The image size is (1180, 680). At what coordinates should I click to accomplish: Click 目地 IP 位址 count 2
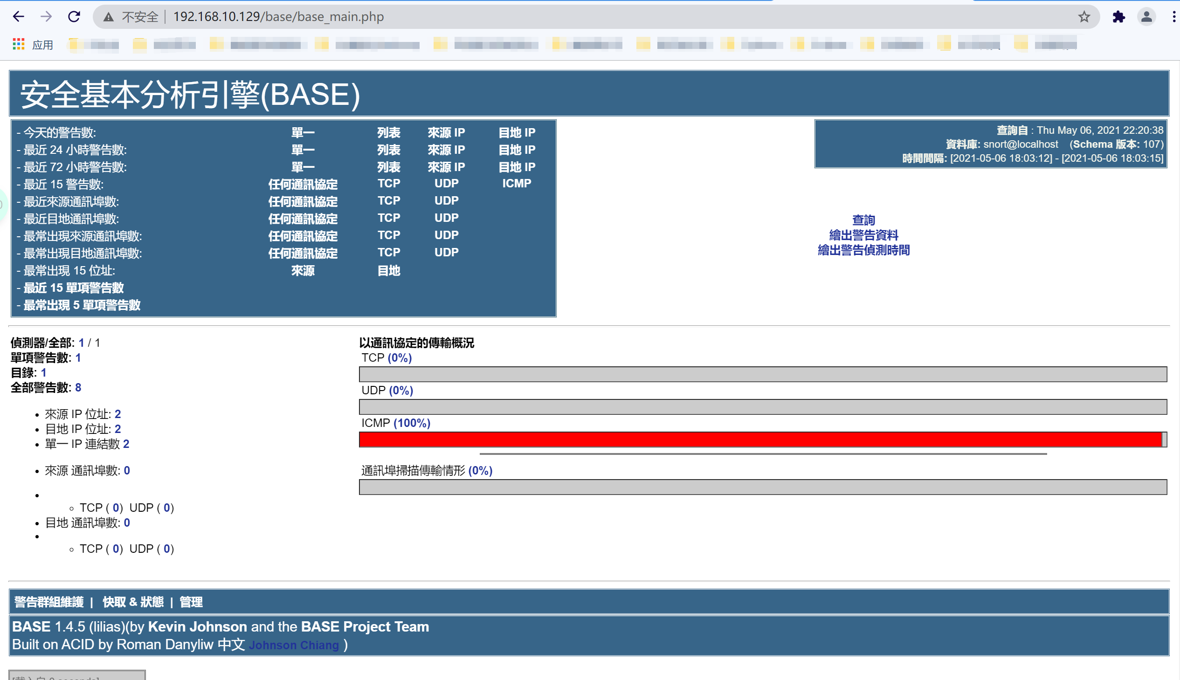click(117, 429)
